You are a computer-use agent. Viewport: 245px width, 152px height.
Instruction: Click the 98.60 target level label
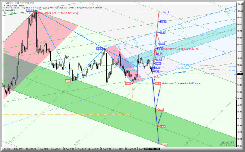point(159,54)
